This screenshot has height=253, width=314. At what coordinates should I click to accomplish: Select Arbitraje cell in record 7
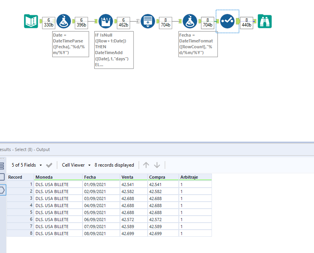(x=195, y=227)
